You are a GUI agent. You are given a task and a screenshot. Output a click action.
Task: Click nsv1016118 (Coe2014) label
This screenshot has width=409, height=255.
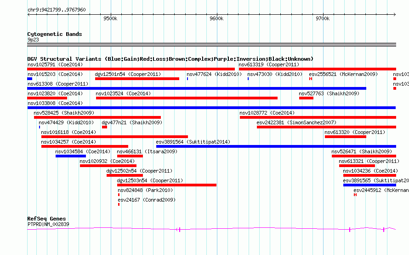point(68,132)
